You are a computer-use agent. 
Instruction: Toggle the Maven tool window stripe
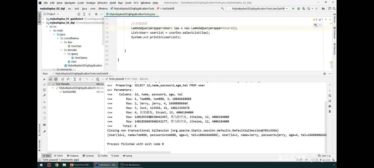pyautogui.click(x=335, y=18)
